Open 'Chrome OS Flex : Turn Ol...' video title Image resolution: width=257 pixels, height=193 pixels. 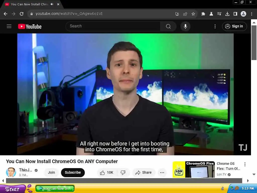[228, 166]
